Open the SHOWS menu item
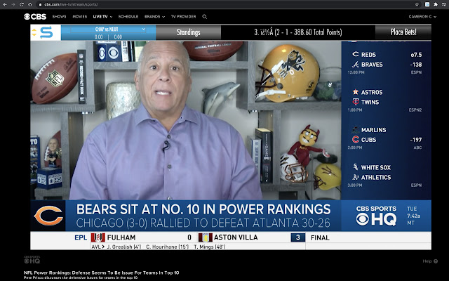The height and width of the screenshot is (281, 449). (59, 17)
